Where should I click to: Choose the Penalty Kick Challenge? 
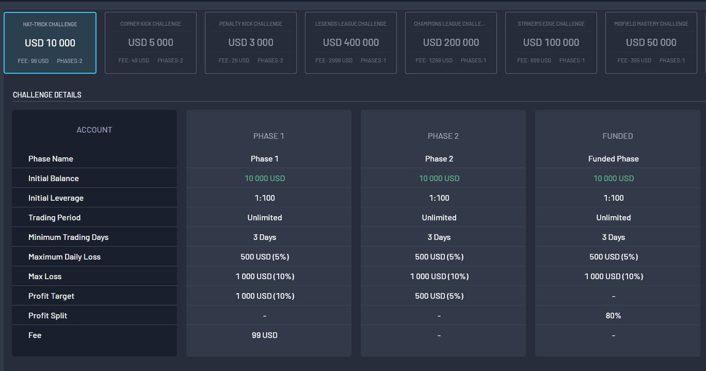click(x=250, y=41)
